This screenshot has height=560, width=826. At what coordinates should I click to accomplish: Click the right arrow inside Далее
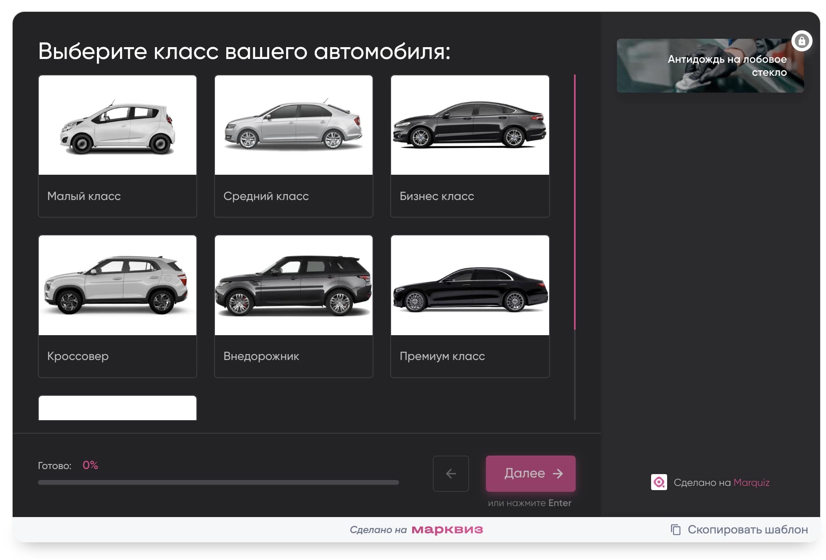(x=557, y=473)
